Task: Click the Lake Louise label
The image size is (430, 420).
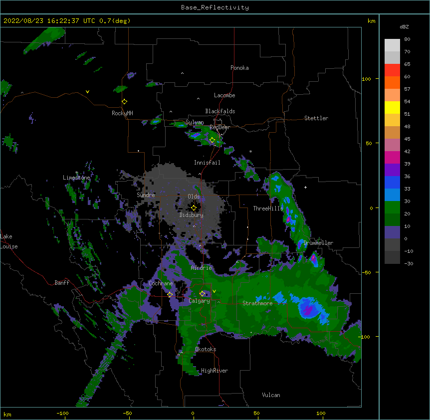Action: point(9,241)
